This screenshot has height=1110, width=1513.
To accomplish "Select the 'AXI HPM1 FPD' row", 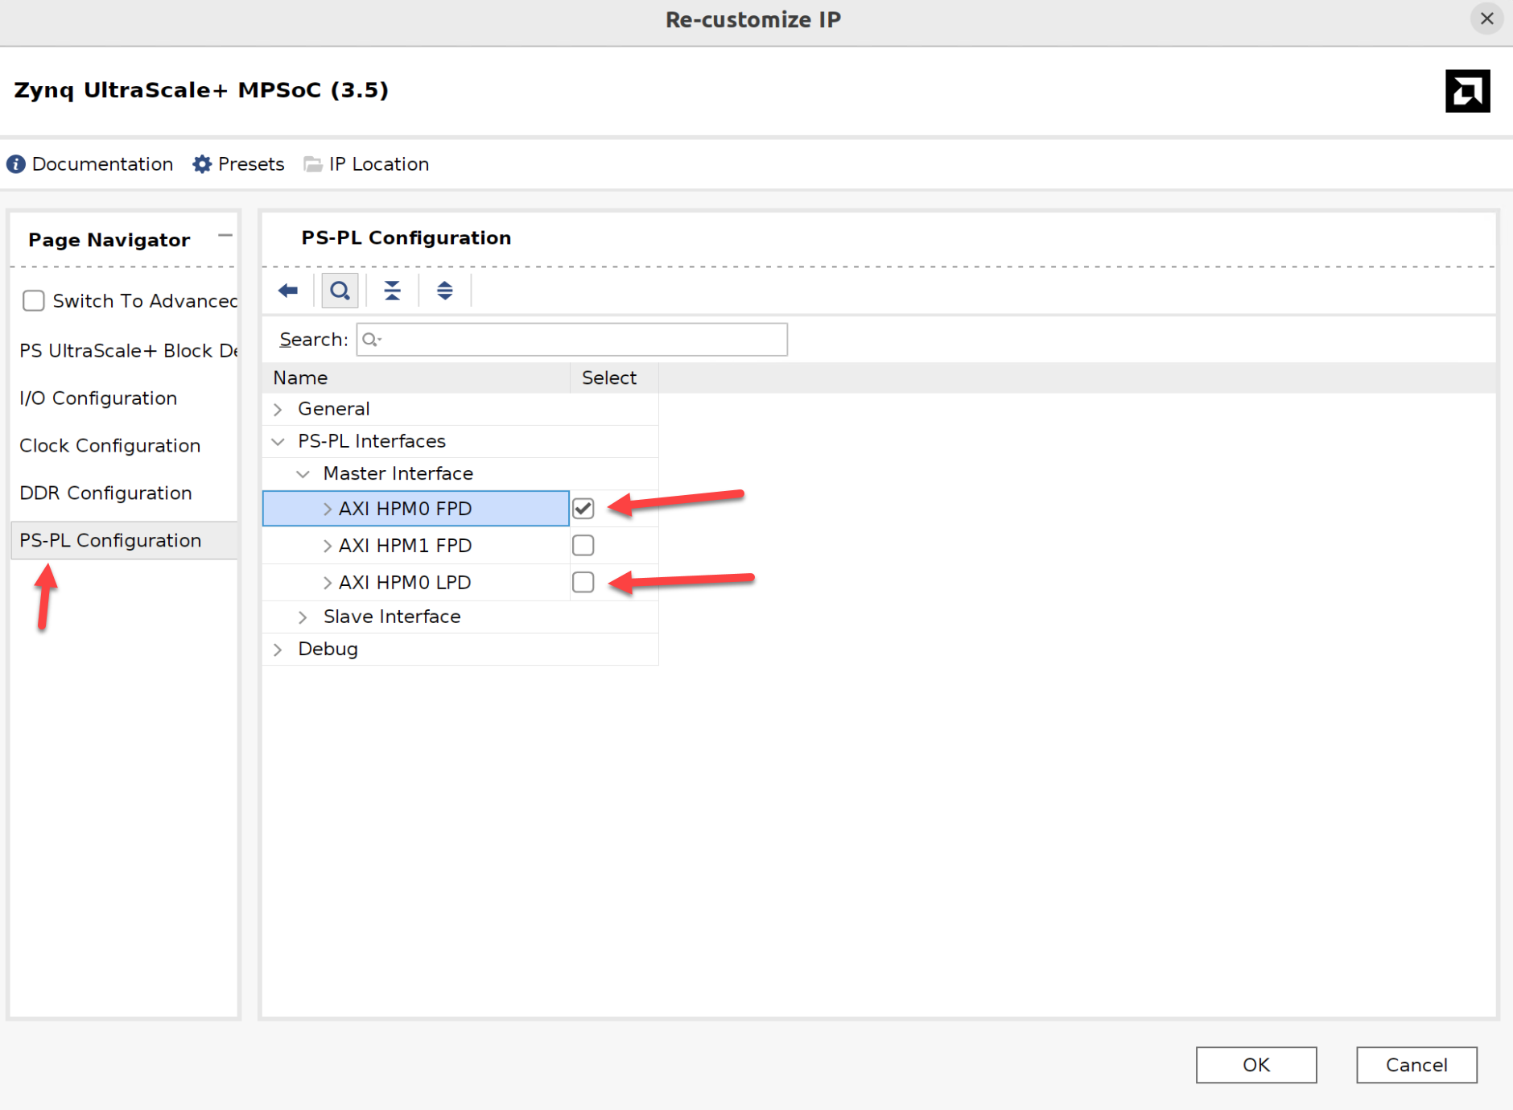I will (x=416, y=546).
